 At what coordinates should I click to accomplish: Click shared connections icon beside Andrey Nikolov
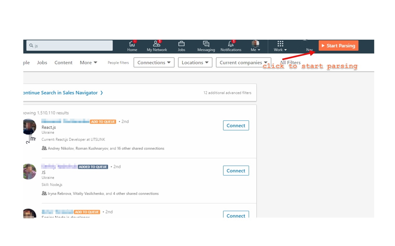pyautogui.click(x=44, y=148)
